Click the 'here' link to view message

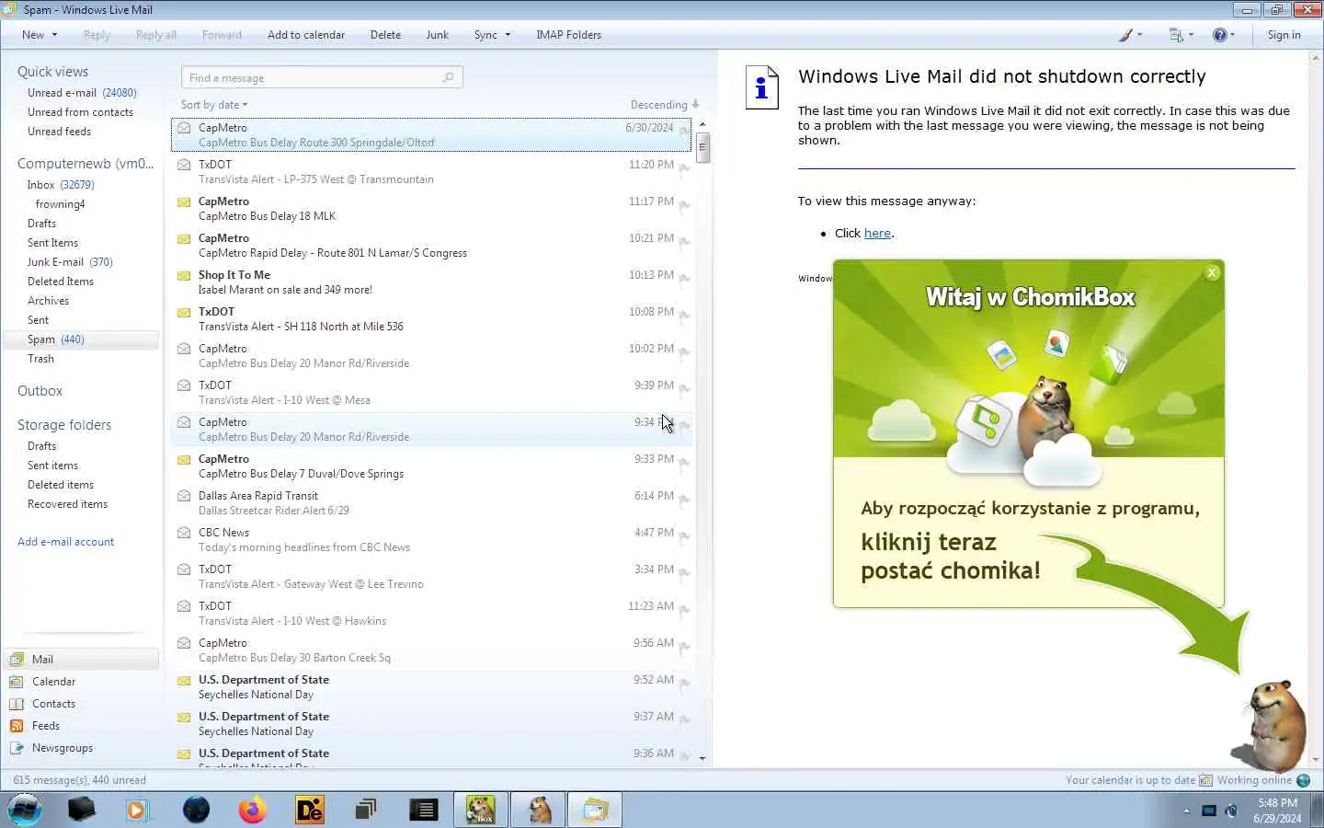877,234
